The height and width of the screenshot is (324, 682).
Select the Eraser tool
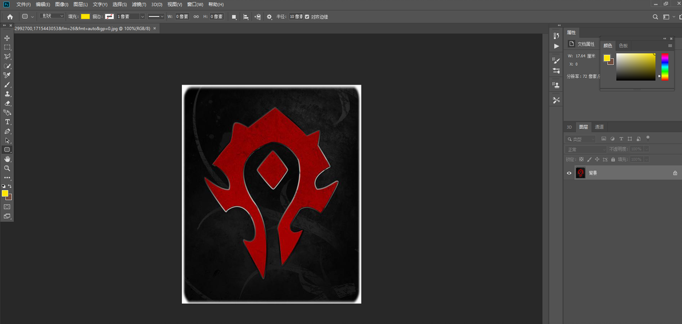coord(7,103)
